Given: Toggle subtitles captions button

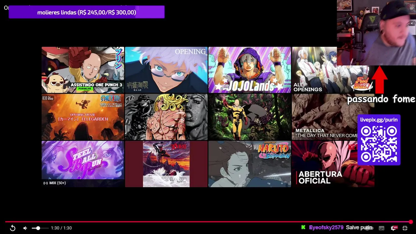Looking at the screenshot, I should [382, 228].
